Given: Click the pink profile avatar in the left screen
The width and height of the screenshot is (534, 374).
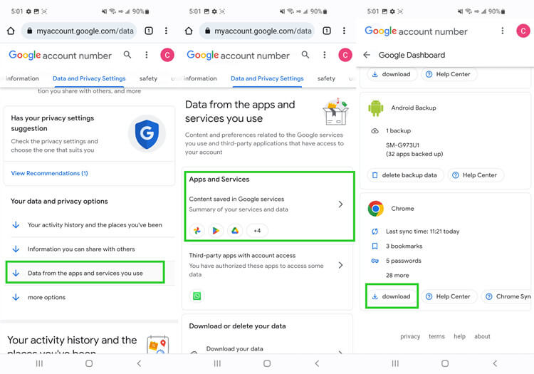Looking at the screenshot, I should (x=167, y=55).
